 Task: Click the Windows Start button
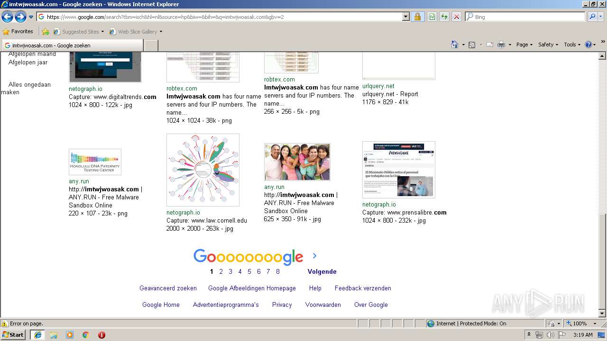coord(13,334)
